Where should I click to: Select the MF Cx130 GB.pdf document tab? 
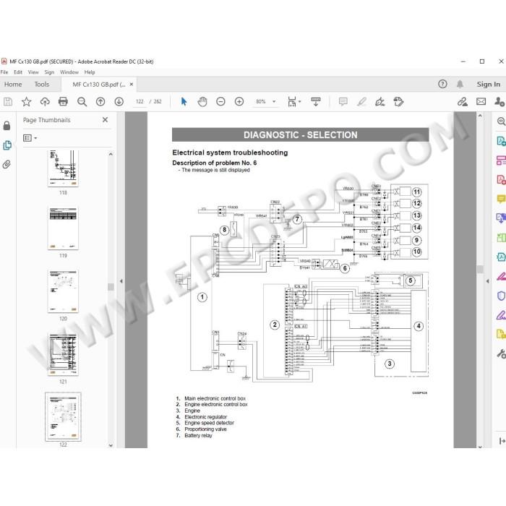[x=99, y=85]
